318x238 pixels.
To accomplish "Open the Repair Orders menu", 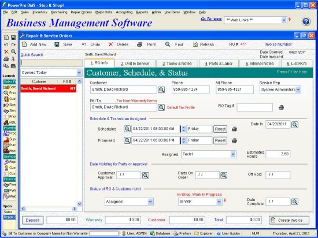I will pos(81,12).
